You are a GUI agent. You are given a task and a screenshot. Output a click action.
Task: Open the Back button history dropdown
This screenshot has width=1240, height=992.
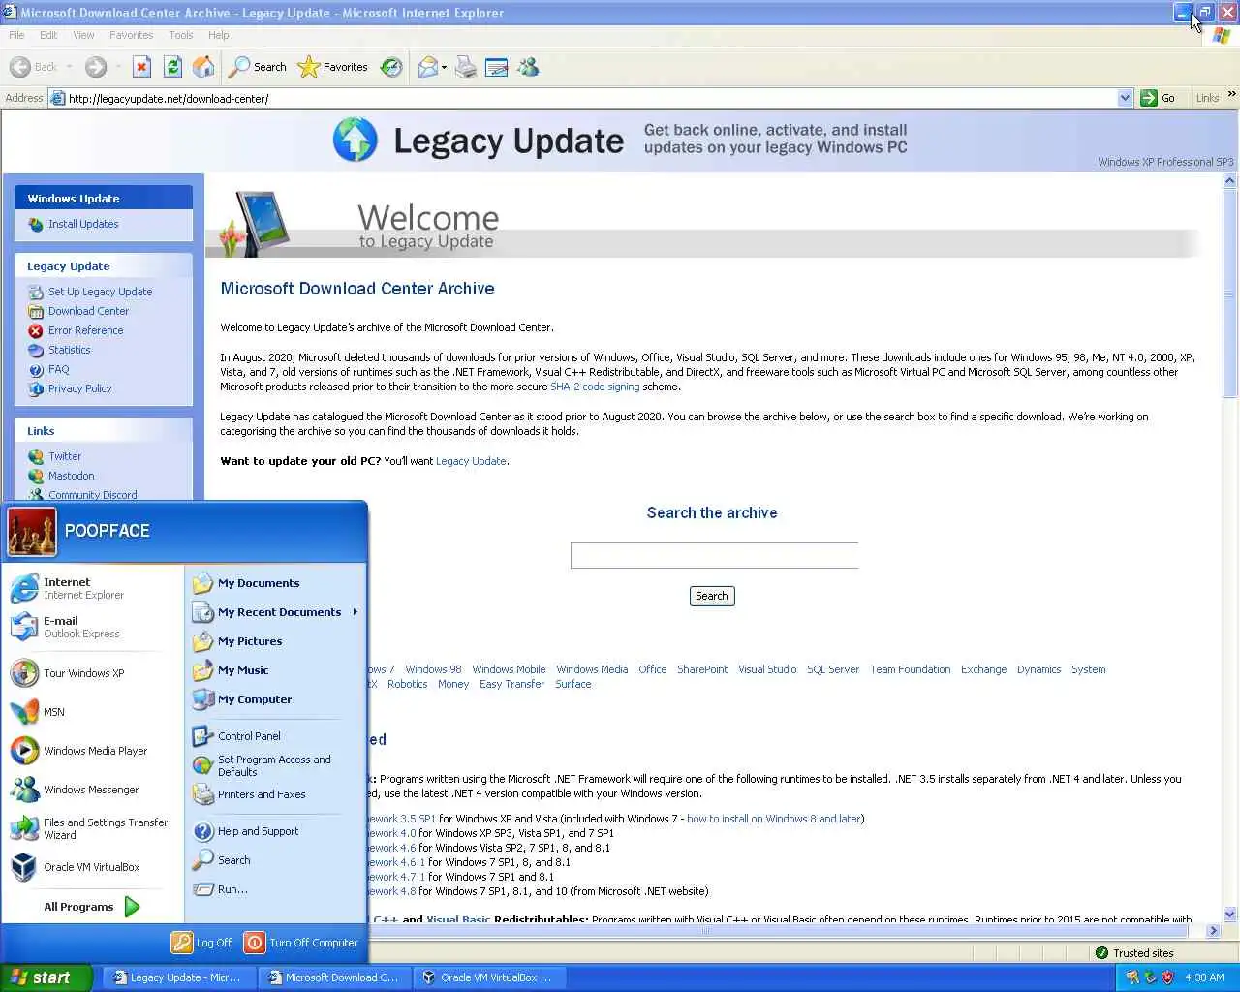69,67
